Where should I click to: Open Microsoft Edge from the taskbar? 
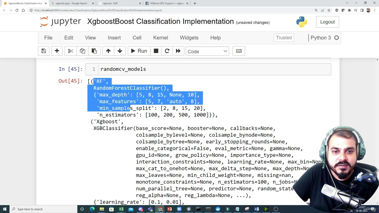pyautogui.click(x=92, y=209)
